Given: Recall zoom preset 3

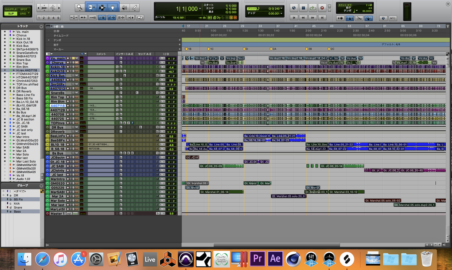Looking at the screenshot, I should point(49,18).
